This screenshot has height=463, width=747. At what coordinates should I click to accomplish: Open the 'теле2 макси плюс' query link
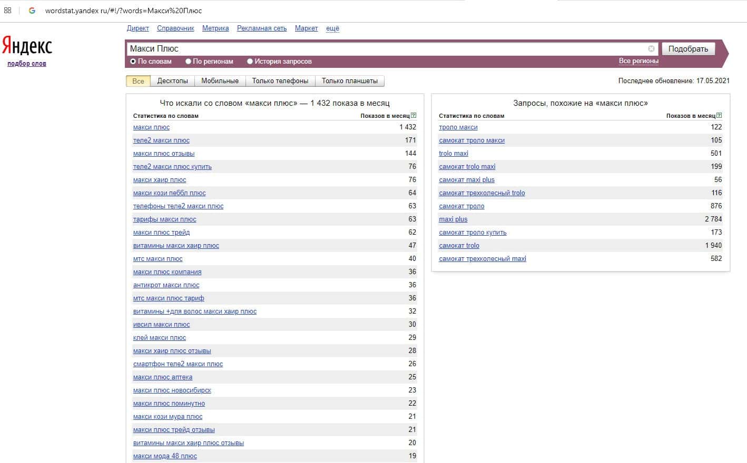[x=161, y=140]
